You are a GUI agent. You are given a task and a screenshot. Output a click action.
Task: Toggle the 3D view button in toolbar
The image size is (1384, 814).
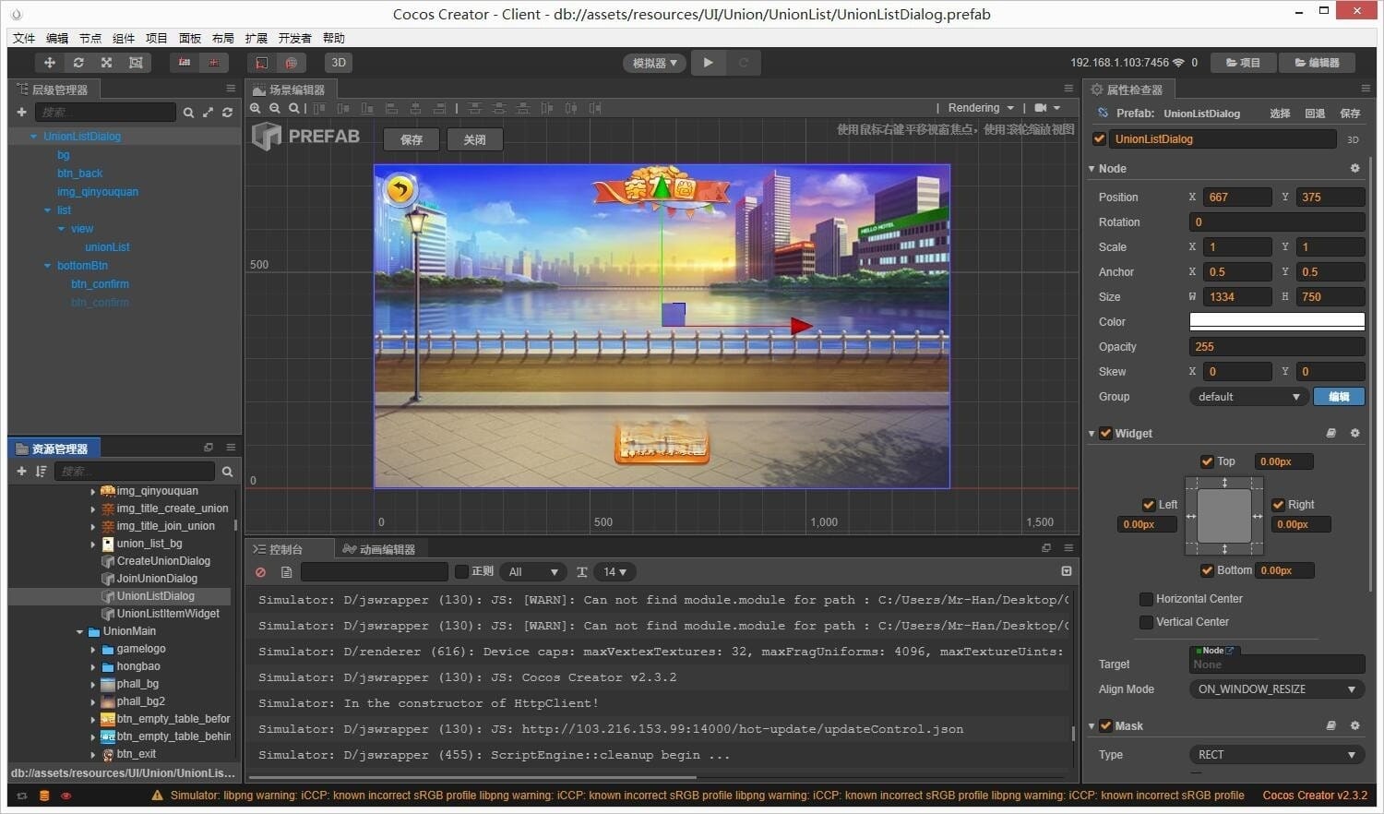(339, 63)
